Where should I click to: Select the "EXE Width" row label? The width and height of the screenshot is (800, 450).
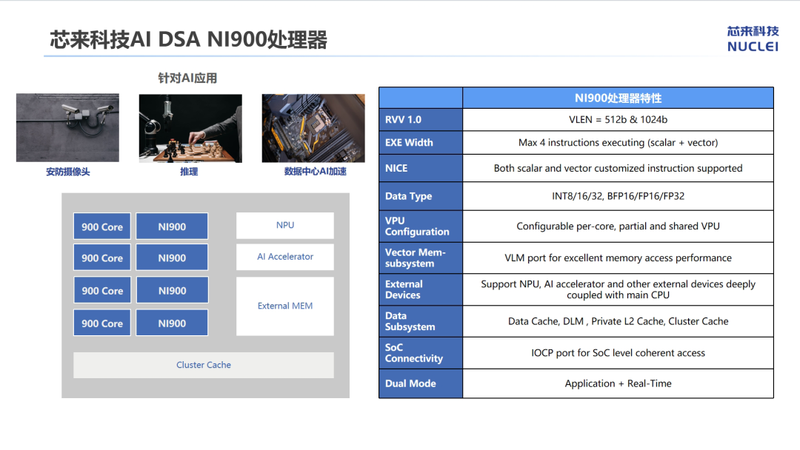[x=421, y=143]
